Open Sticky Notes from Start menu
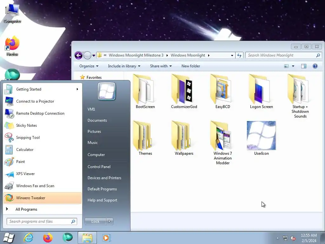Viewport: 325px width, 244px height. pos(43,125)
